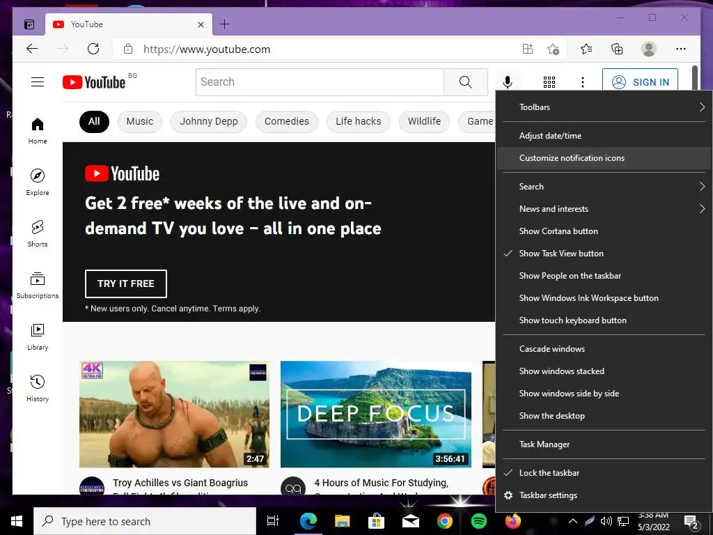
Task: Select the All filter chip
Action: [x=94, y=121]
